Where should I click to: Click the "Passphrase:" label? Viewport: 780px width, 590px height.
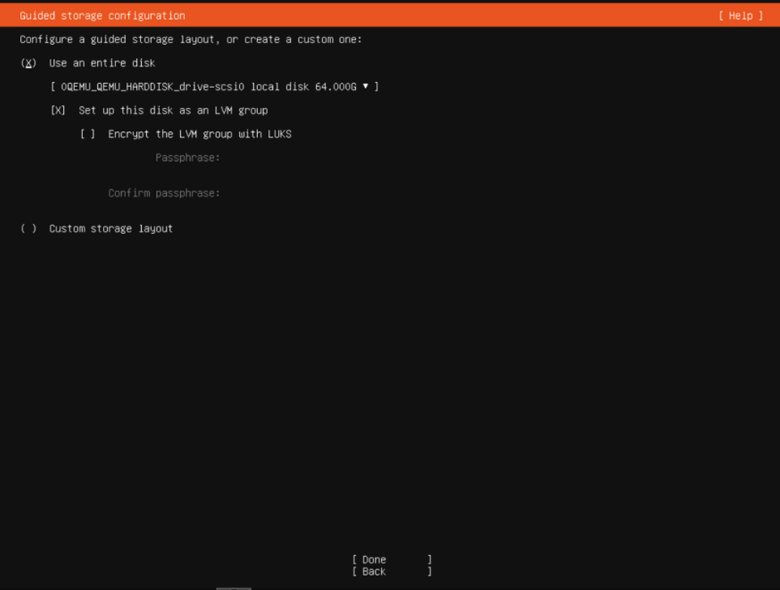(188, 158)
